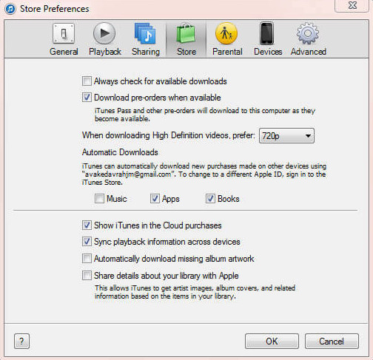The image size is (373, 360).
Task: Click the OK button
Action: (272, 342)
